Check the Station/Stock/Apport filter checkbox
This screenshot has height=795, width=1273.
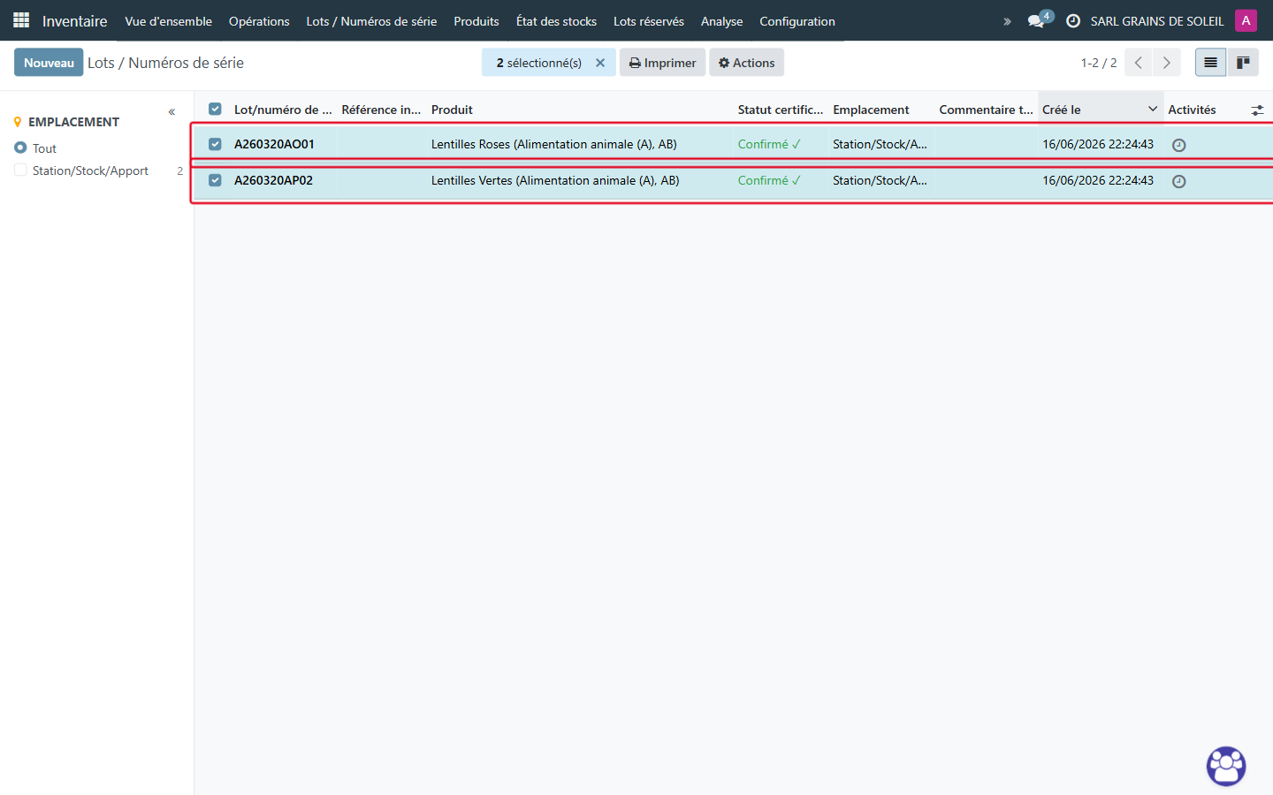[x=20, y=170]
